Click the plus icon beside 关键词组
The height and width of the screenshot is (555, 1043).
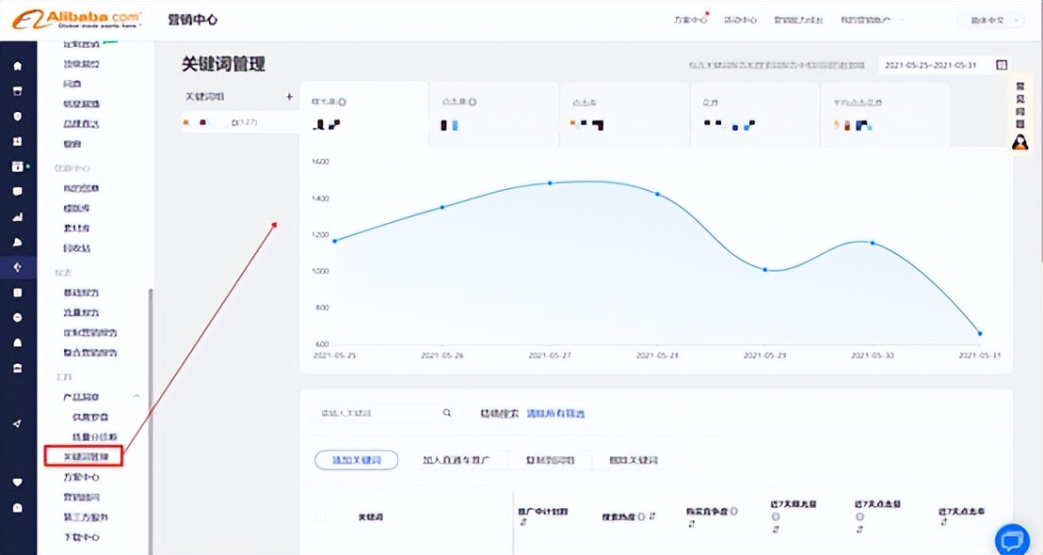[289, 96]
